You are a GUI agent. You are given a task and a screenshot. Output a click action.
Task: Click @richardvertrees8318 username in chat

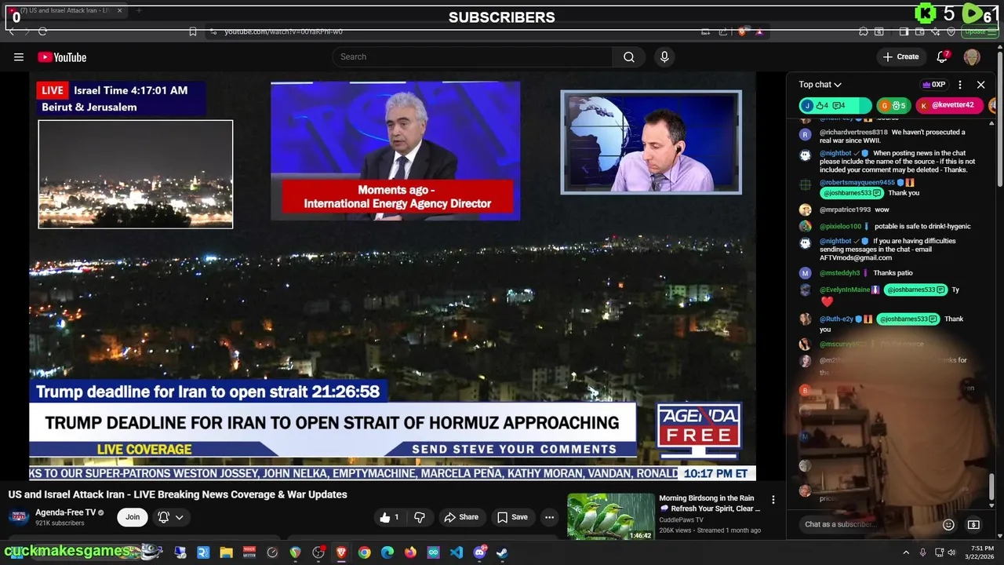coord(853,132)
